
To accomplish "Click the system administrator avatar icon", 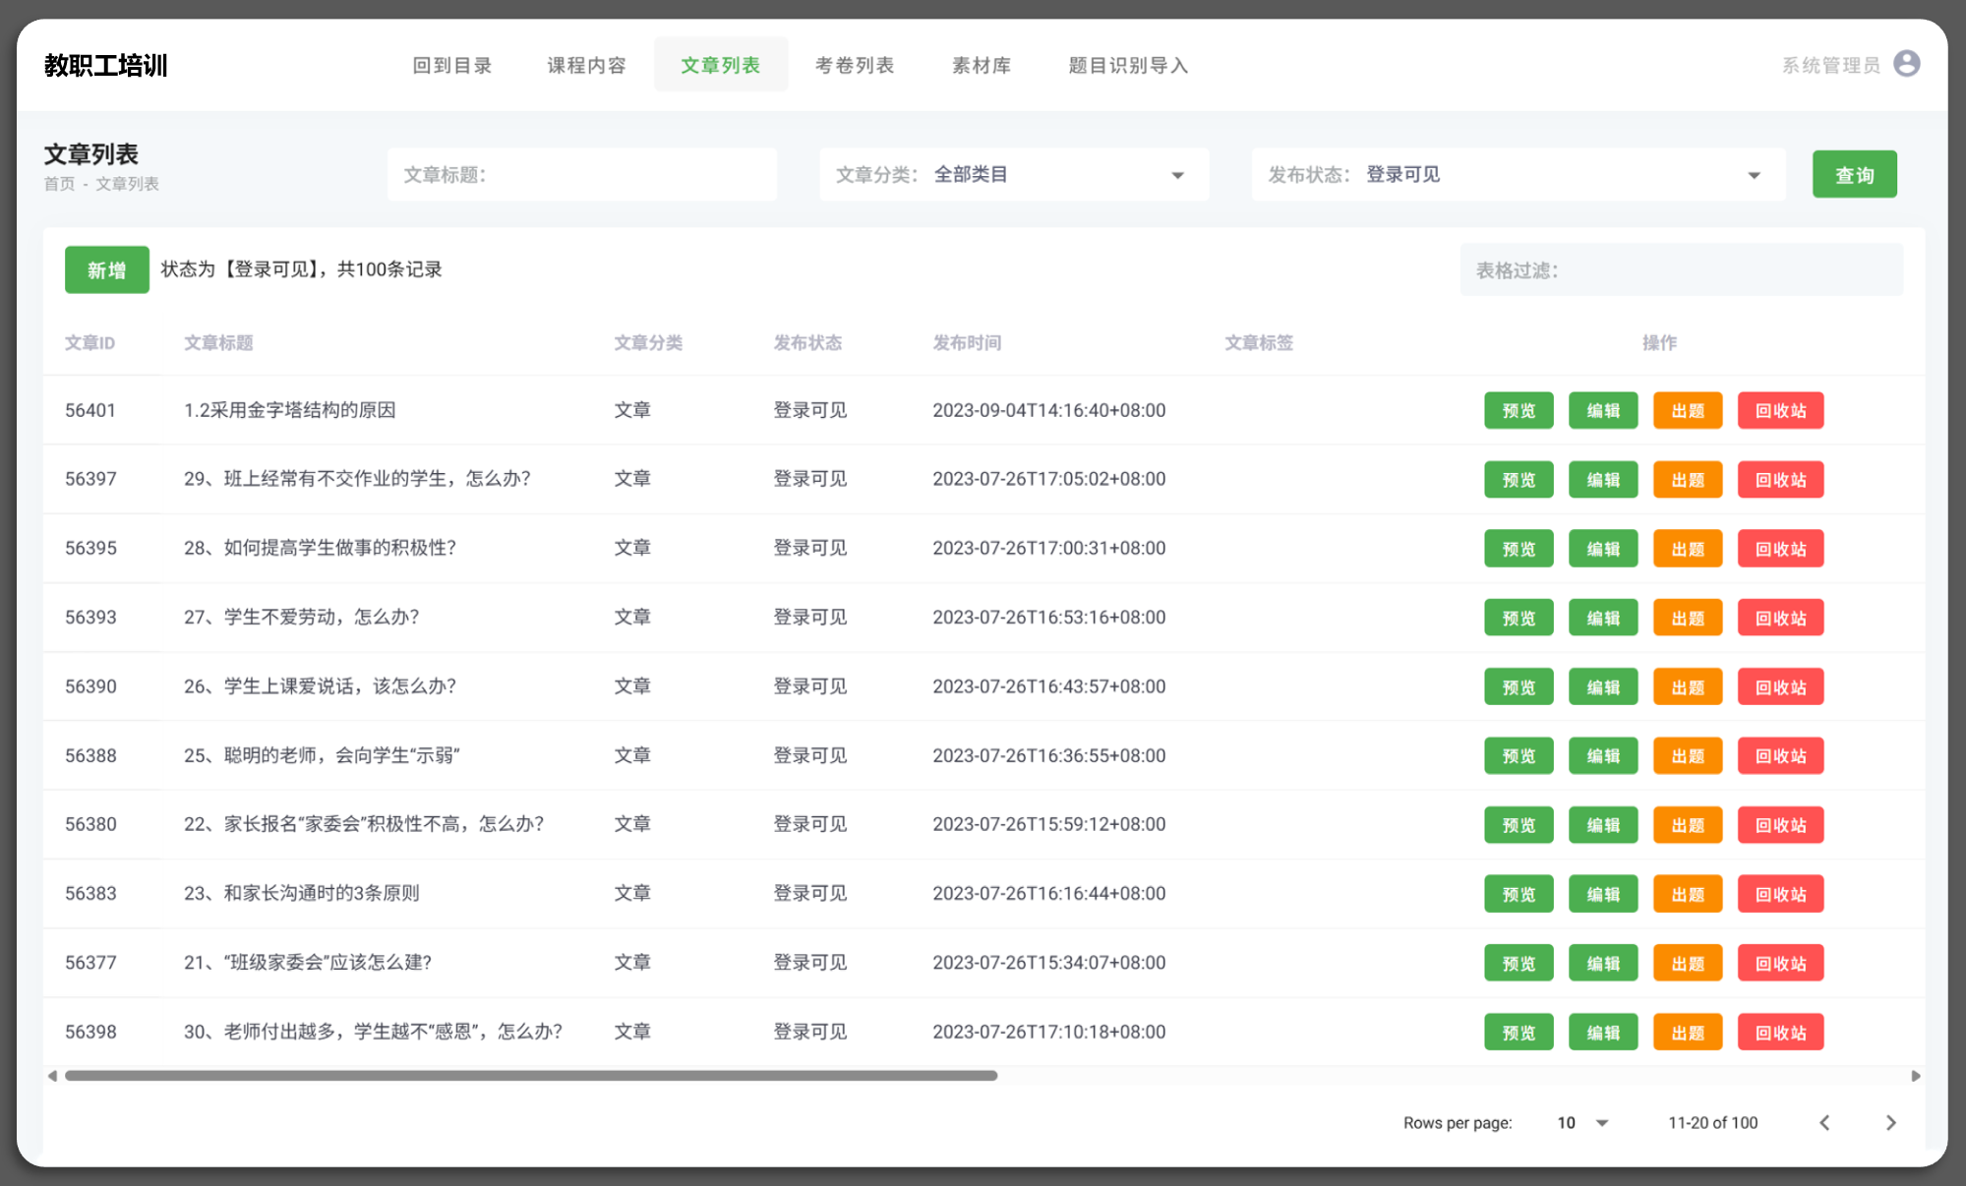I will pyautogui.click(x=1906, y=64).
